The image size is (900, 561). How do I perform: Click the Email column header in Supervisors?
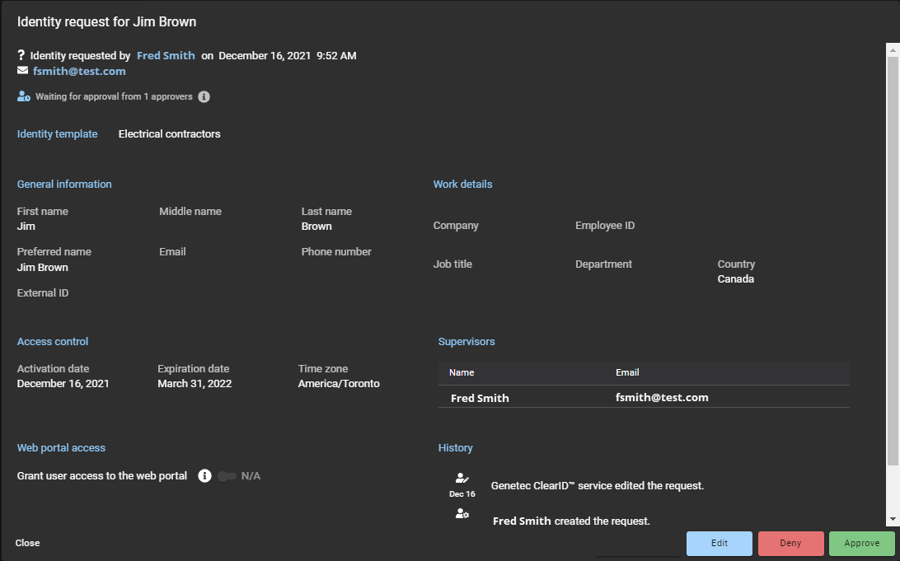coord(627,372)
